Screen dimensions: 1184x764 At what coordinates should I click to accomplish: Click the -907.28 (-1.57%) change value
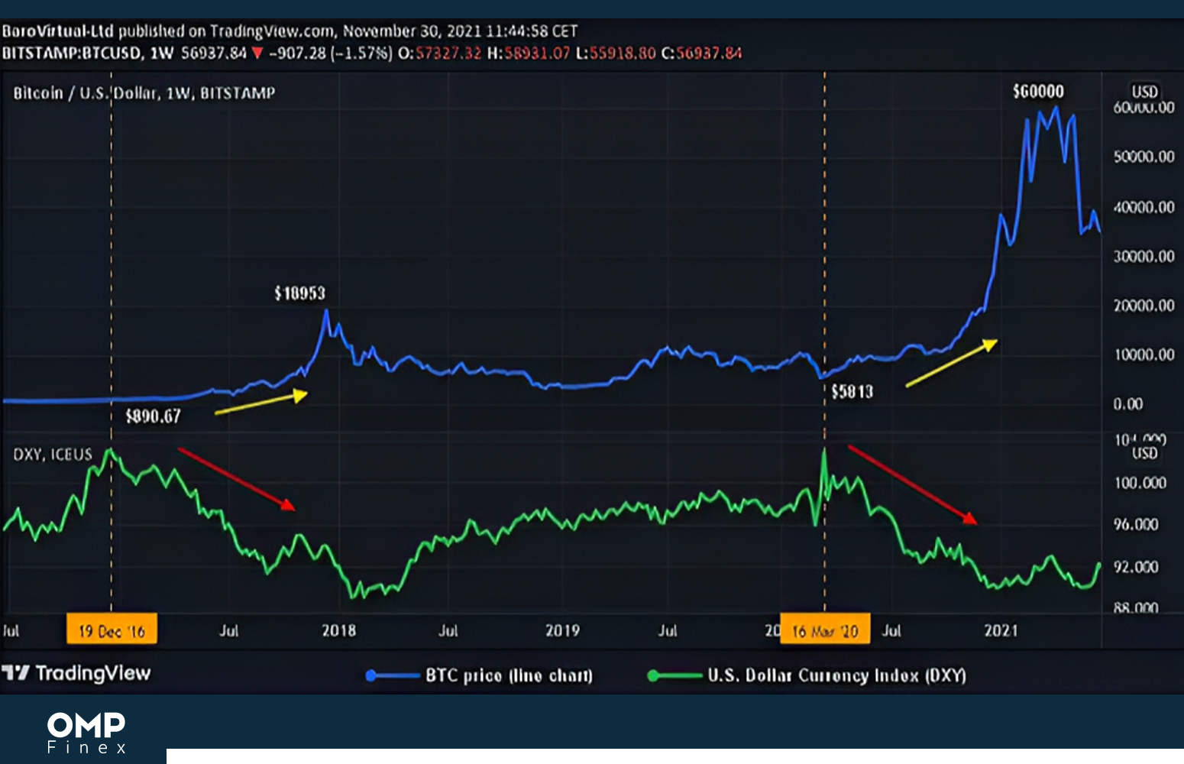tap(331, 53)
